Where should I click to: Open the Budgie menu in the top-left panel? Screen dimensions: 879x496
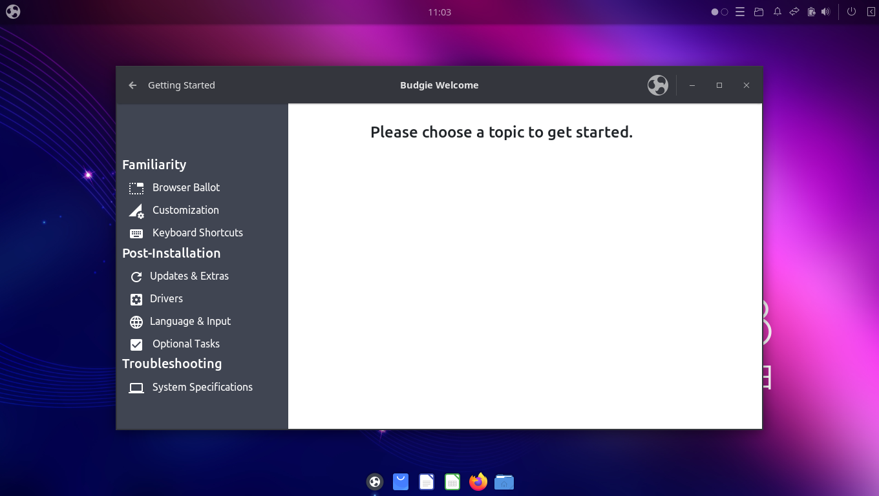point(13,12)
